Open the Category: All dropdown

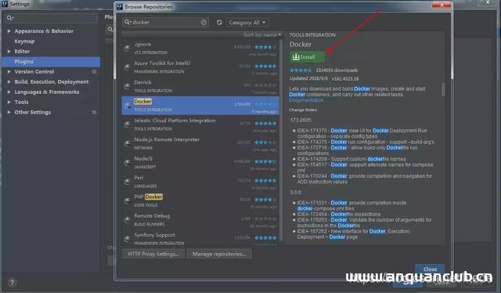247,23
